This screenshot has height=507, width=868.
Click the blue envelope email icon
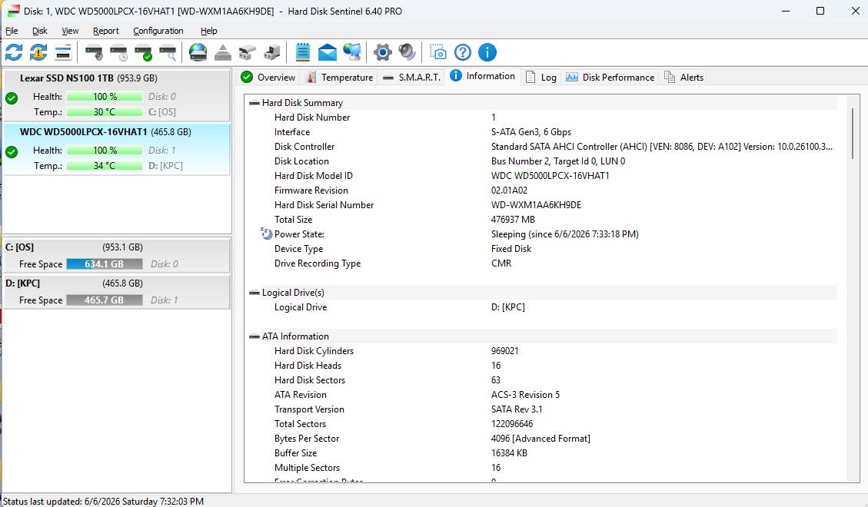coord(328,52)
